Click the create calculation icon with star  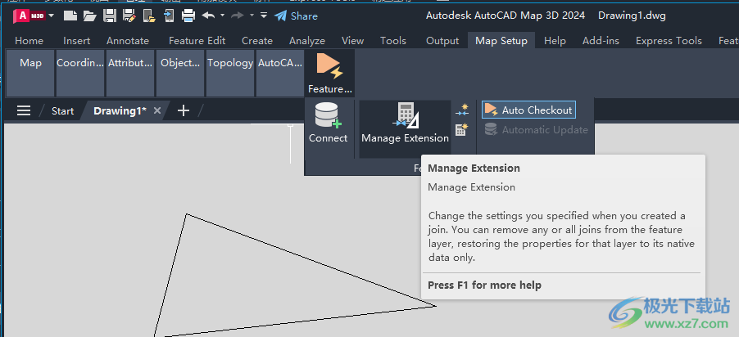(462, 130)
